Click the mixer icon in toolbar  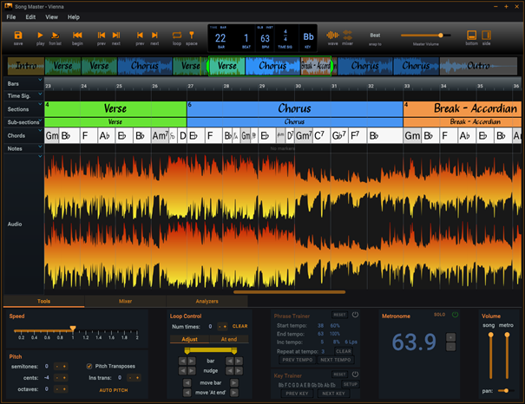tap(347, 35)
